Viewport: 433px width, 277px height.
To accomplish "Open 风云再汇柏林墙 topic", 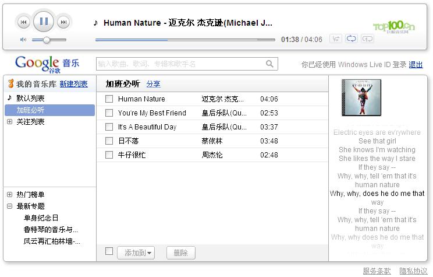I will coord(52,241).
